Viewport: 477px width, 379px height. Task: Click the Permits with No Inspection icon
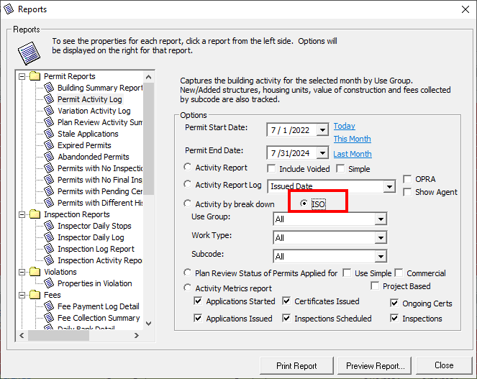[49, 168]
